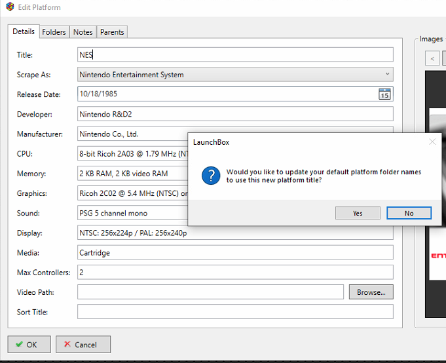Screen dimensions: 446x363
Task: Click the dialog message text
Action: click(324, 176)
